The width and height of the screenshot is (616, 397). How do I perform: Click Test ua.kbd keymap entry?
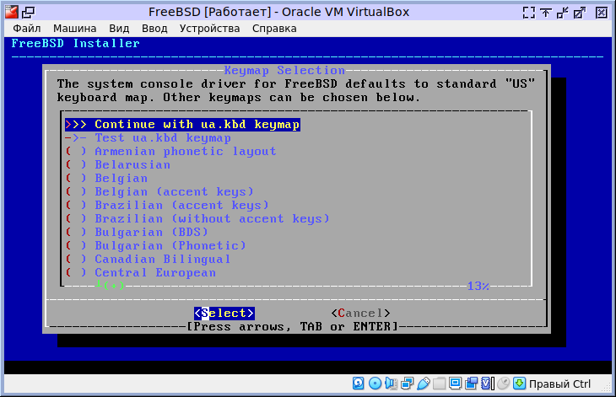tap(149, 138)
